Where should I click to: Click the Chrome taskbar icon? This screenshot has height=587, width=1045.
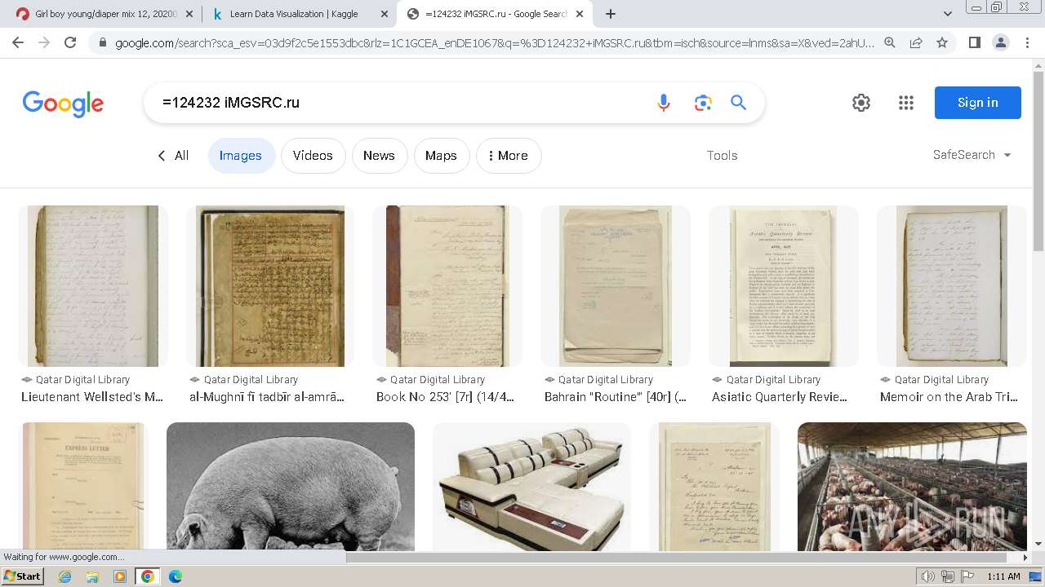point(147,576)
